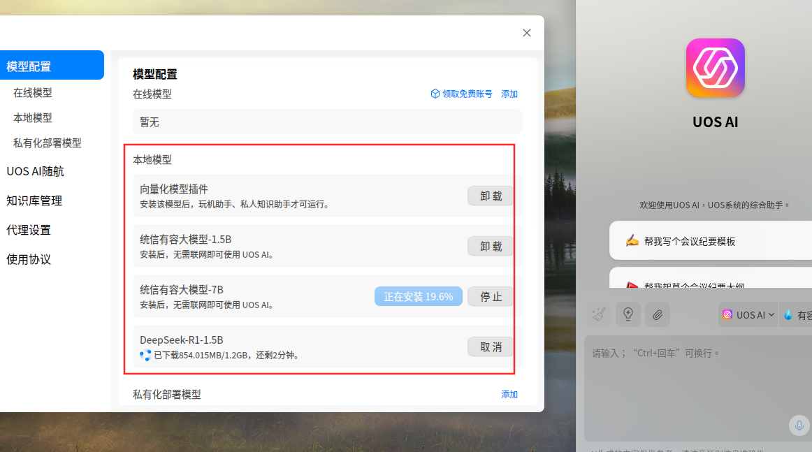Click the 帮我写个会议纪要模板 suggestion card

click(711, 241)
